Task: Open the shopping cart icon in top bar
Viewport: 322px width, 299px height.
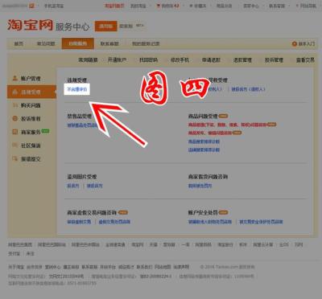Action: click(x=159, y=6)
